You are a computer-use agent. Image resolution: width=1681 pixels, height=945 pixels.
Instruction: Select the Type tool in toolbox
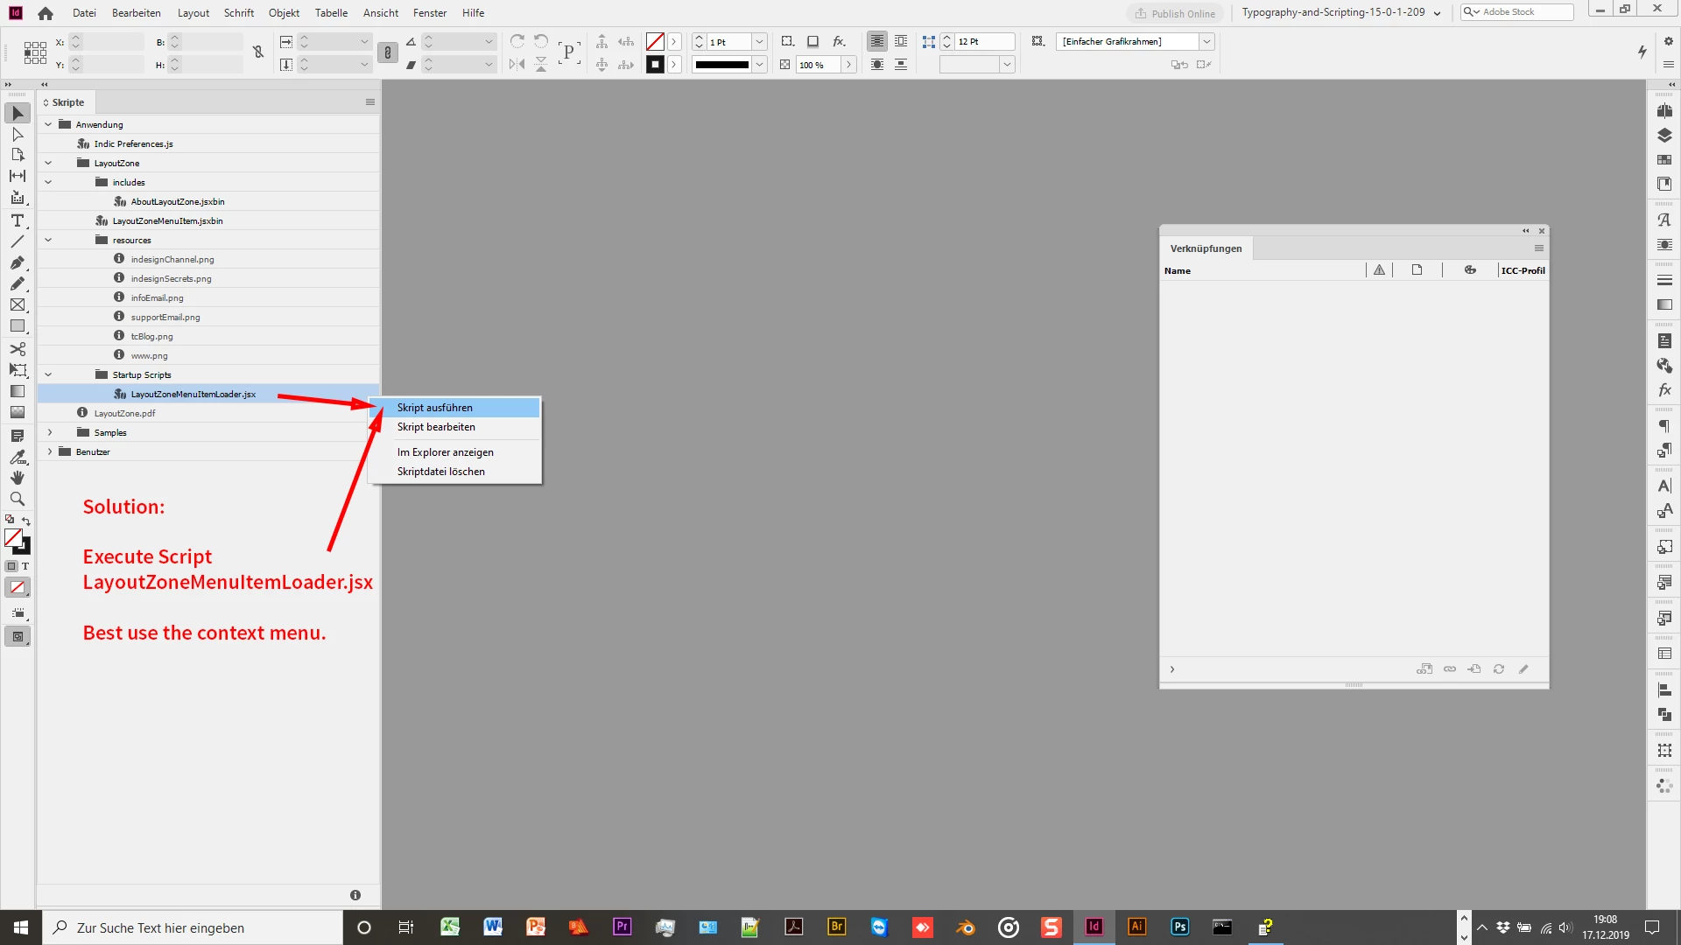coord(18,220)
